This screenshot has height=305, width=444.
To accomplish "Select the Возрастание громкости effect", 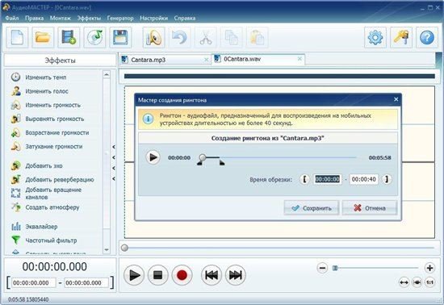I will pyautogui.click(x=50, y=132).
